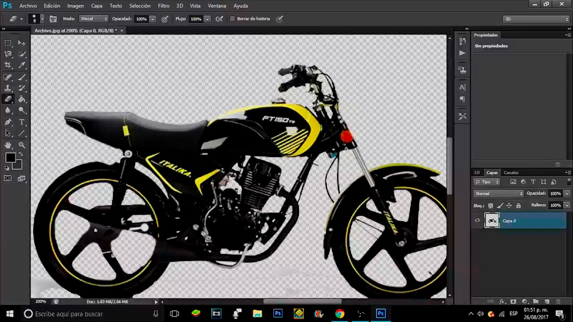573x322 pixels.
Task: Select the Path Selection tool
Action: click(8, 133)
